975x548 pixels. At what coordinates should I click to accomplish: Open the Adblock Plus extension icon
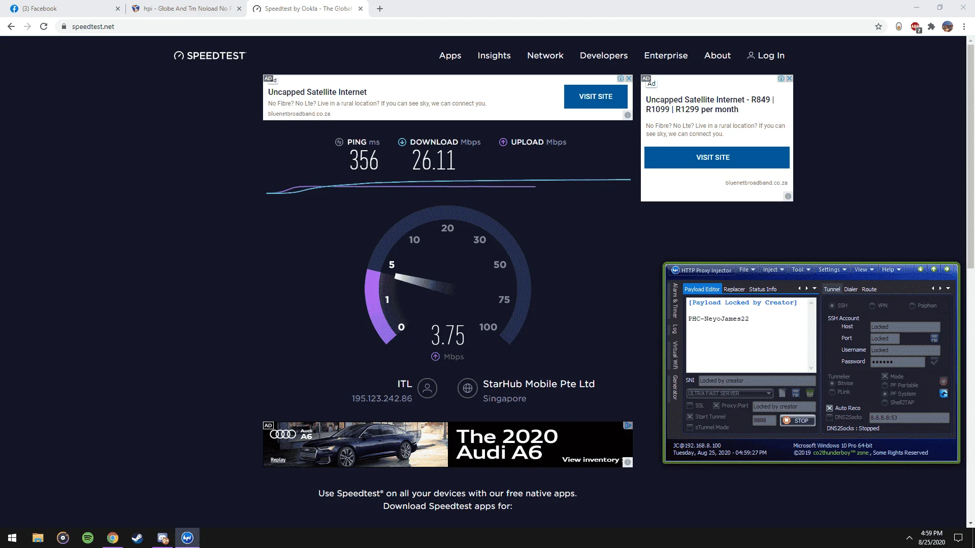[x=916, y=26]
